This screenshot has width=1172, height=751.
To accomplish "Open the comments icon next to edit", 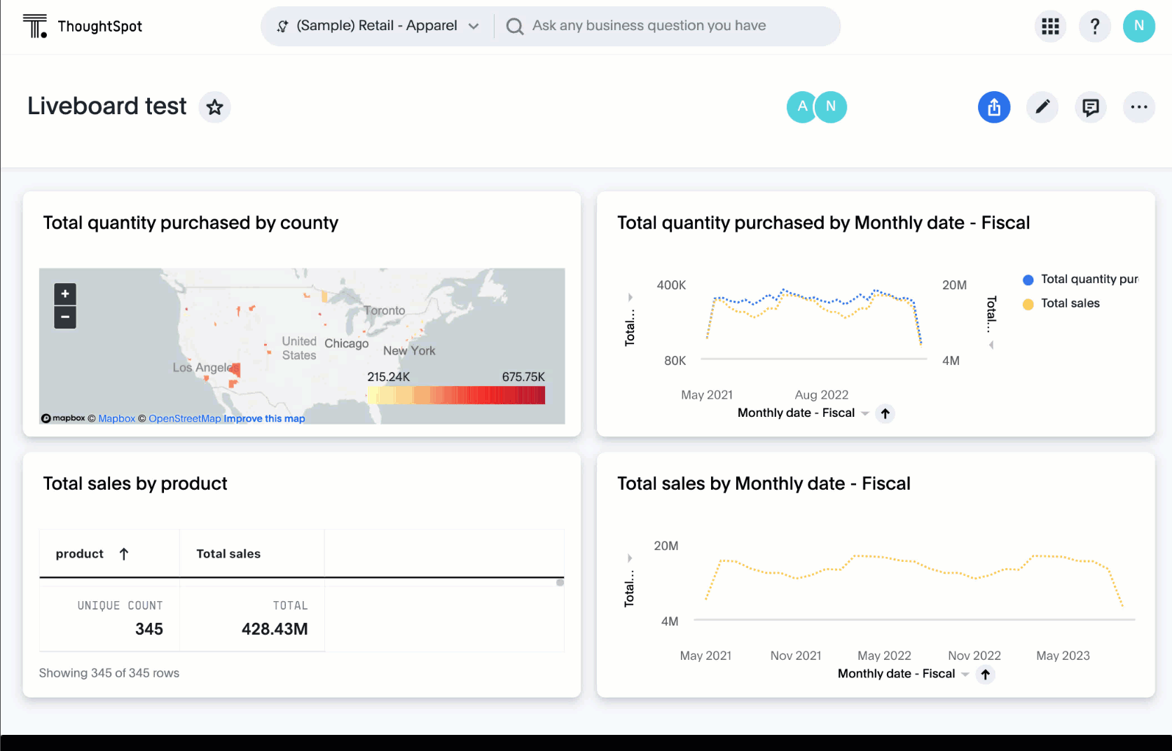I will [1091, 107].
